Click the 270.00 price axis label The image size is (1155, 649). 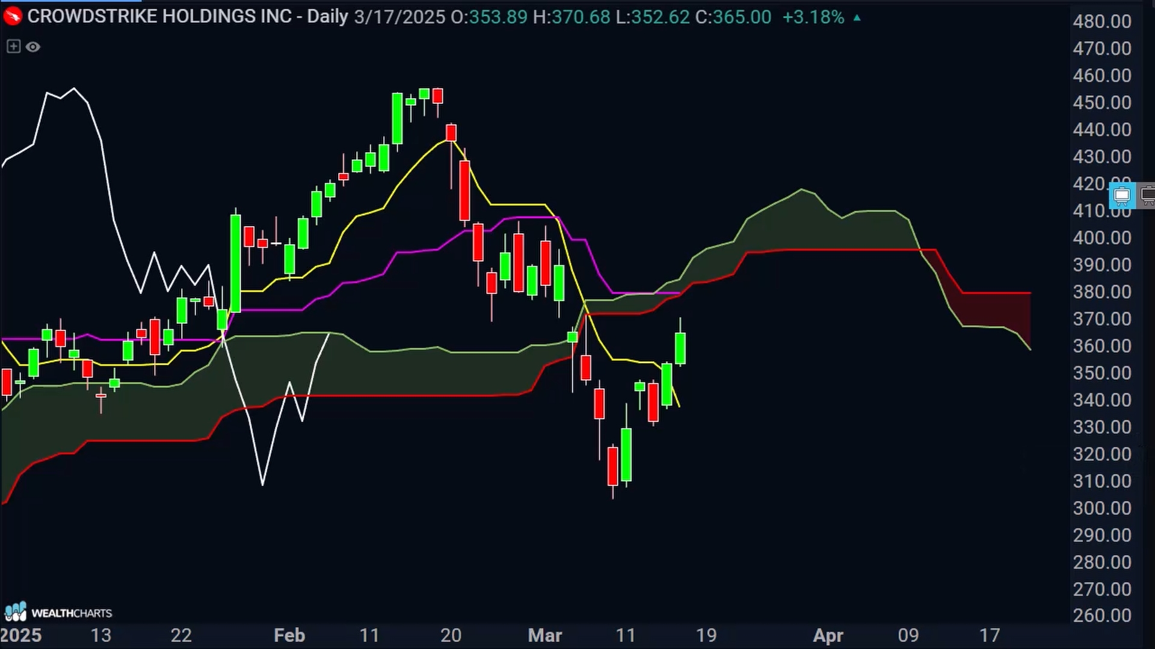coord(1102,590)
